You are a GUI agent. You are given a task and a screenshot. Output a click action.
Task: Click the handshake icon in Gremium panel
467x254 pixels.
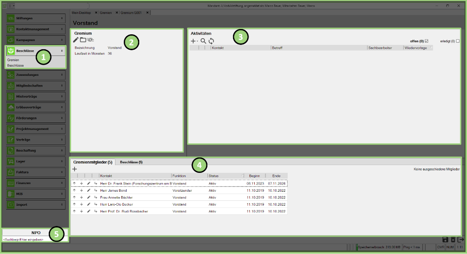click(90, 40)
